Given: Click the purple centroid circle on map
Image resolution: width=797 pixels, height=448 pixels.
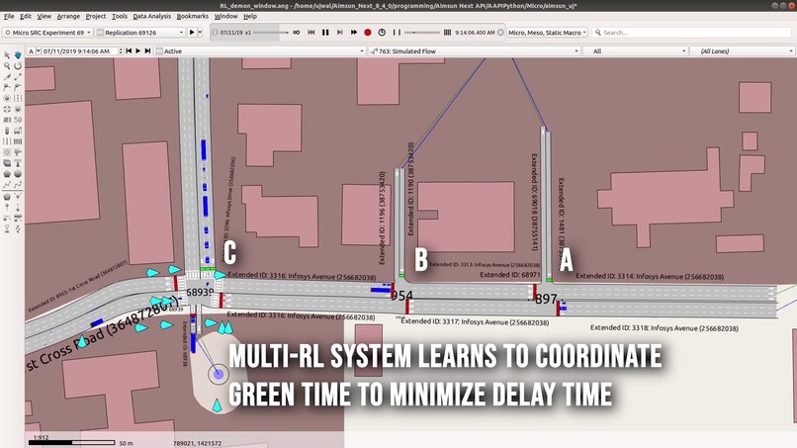Looking at the screenshot, I should (x=219, y=374).
